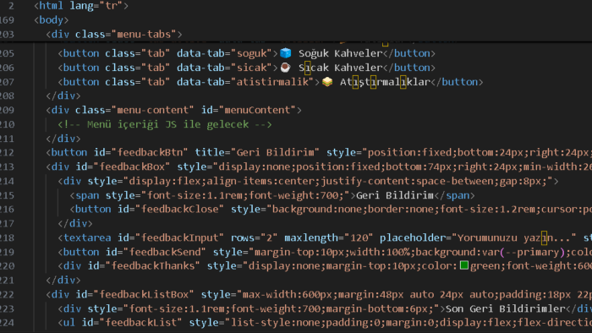Click the id value "feedbackClose"
This screenshot has width=592, height=333.
(x=179, y=209)
